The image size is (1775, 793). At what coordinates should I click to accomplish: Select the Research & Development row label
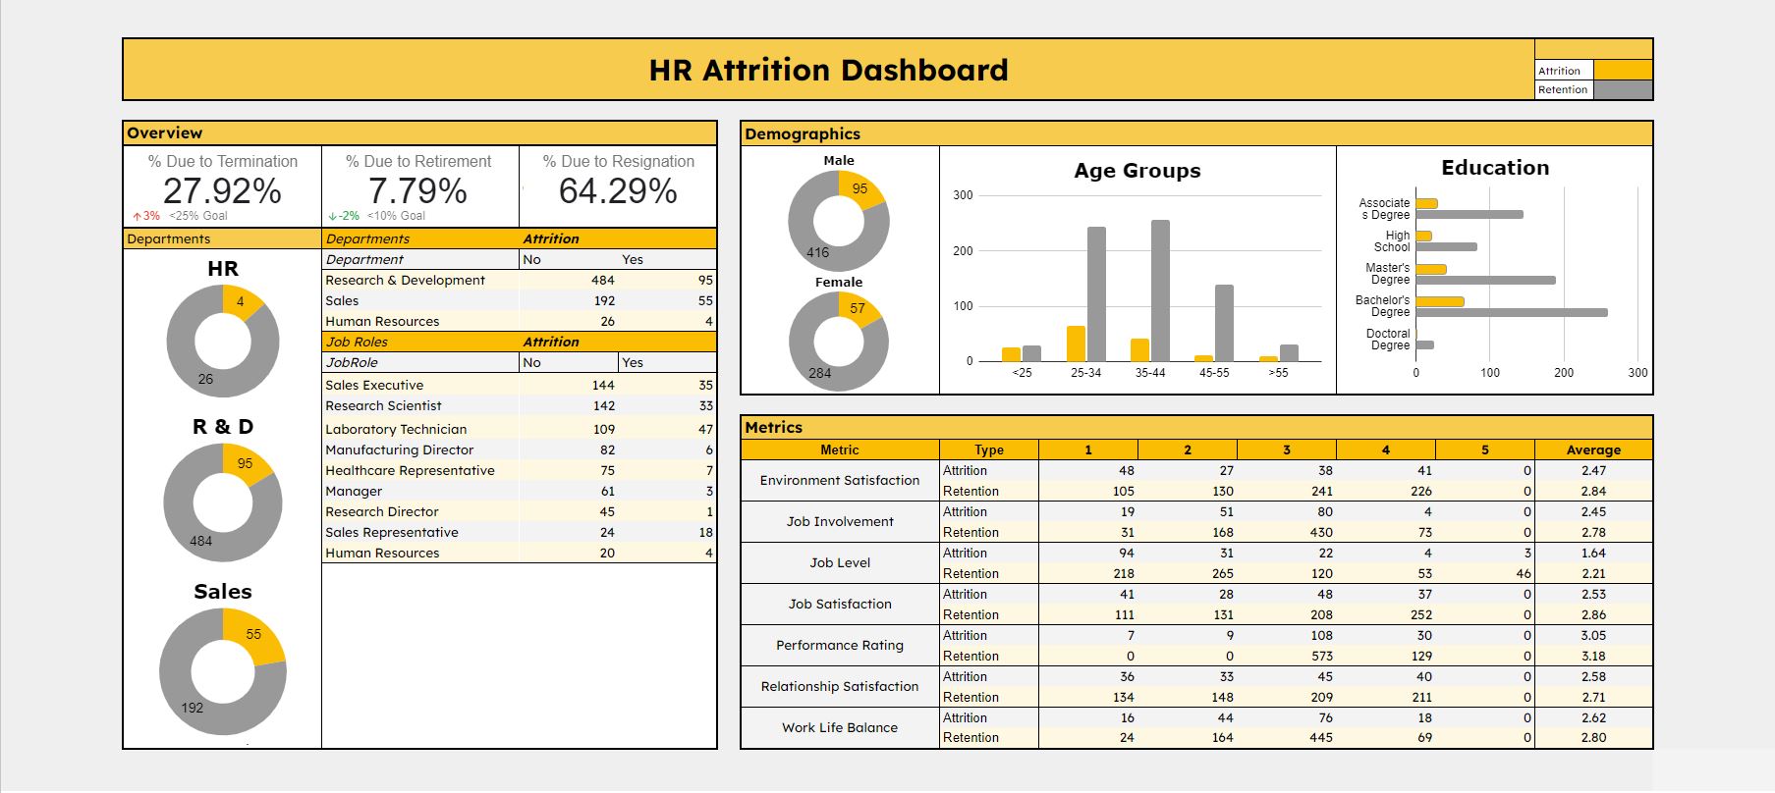(405, 280)
